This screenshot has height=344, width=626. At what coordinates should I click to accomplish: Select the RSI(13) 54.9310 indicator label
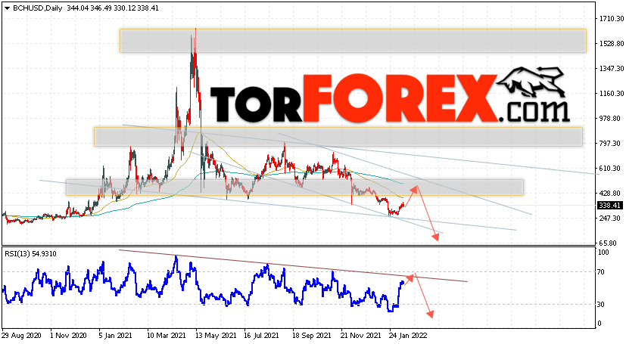click(30, 253)
